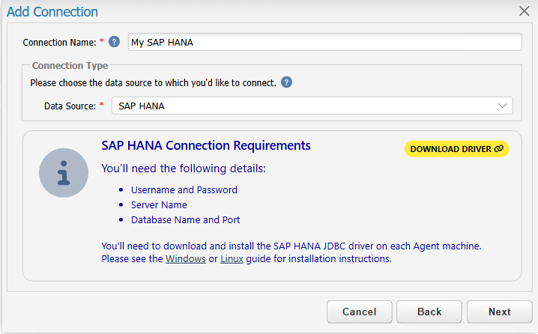This screenshot has width=538, height=334.
Task: Click the help icon next to data source prompt
Action: (x=286, y=82)
